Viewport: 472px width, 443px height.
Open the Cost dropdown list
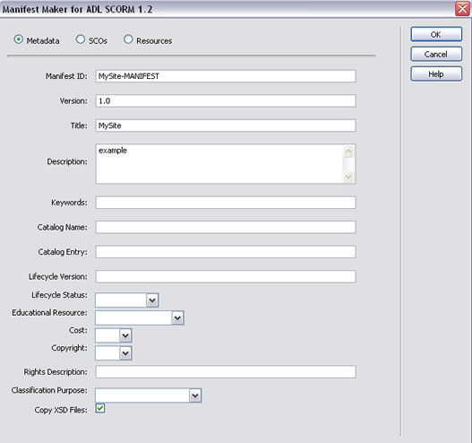coord(114,335)
